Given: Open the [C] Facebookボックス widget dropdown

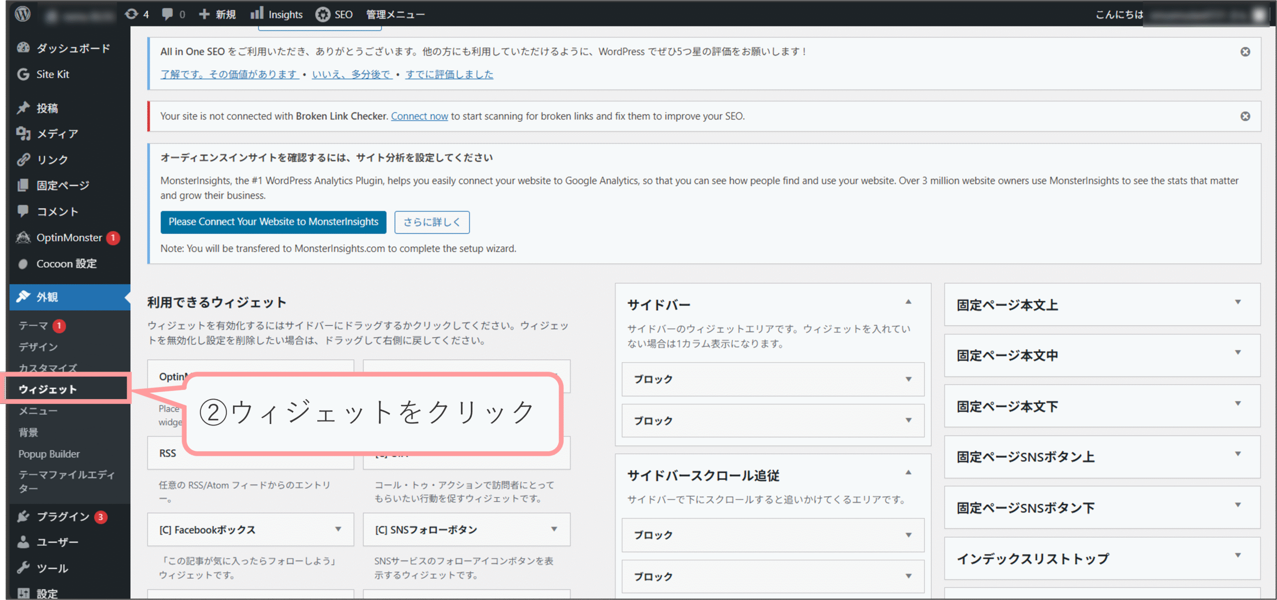Looking at the screenshot, I should pos(338,529).
